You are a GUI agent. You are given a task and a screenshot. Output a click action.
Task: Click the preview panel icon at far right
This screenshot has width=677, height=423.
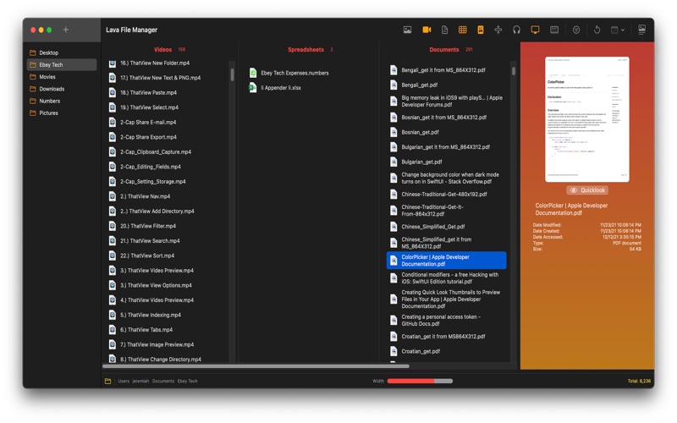point(641,30)
